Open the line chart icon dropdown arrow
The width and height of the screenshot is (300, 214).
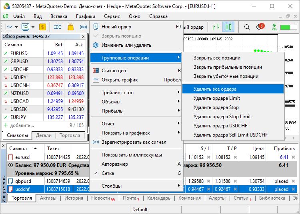pyautogui.click(x=17, y=27)
